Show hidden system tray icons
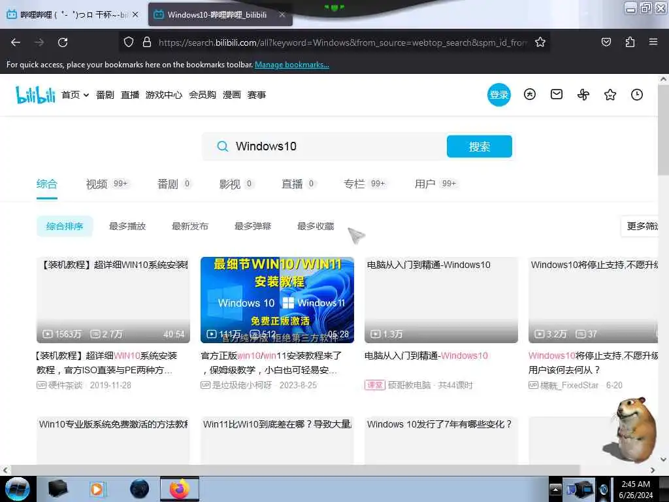 click(555, 489)
